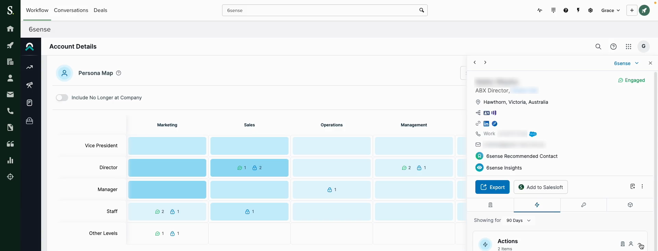Open Salesloft Home icon in sidebar
The height and width of the screenshot is (251, 658).
point(10,29)
